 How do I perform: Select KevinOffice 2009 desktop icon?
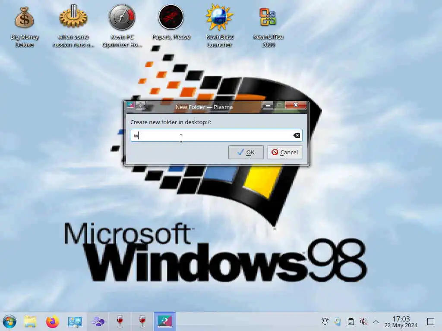click(x=268, y=27)
